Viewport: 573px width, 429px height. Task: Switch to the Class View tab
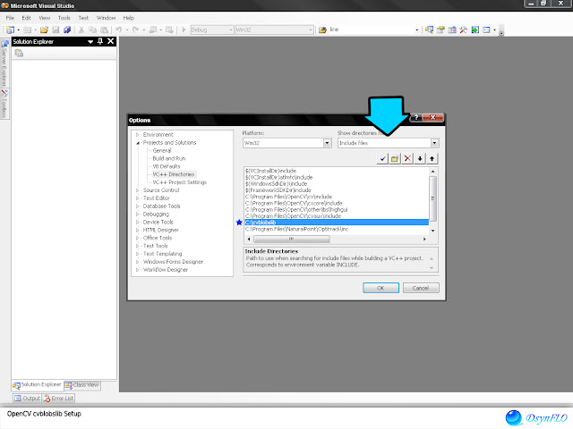[x=82, y=385]
